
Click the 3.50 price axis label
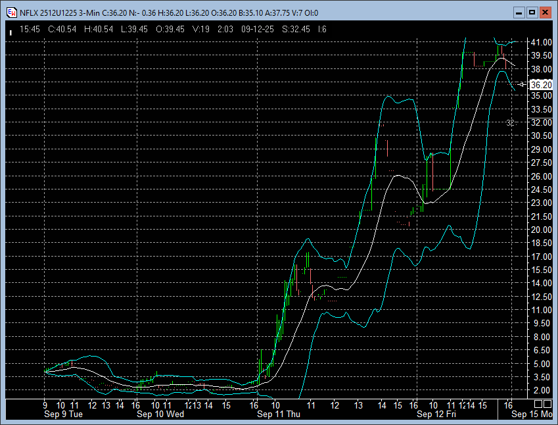(543, 377)
